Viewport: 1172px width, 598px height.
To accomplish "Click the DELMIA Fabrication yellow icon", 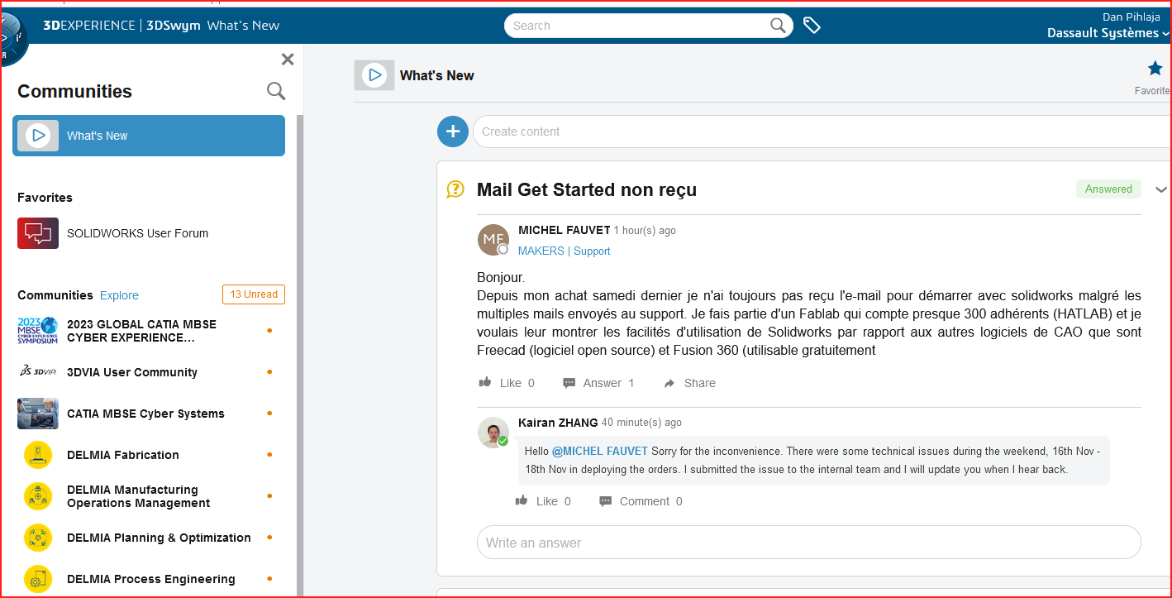I will point(38,455).
